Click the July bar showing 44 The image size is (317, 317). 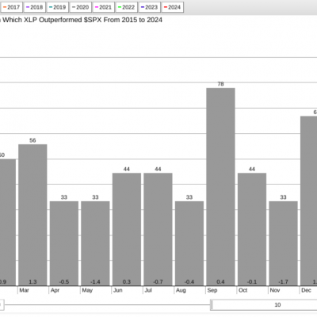point(158,229)
